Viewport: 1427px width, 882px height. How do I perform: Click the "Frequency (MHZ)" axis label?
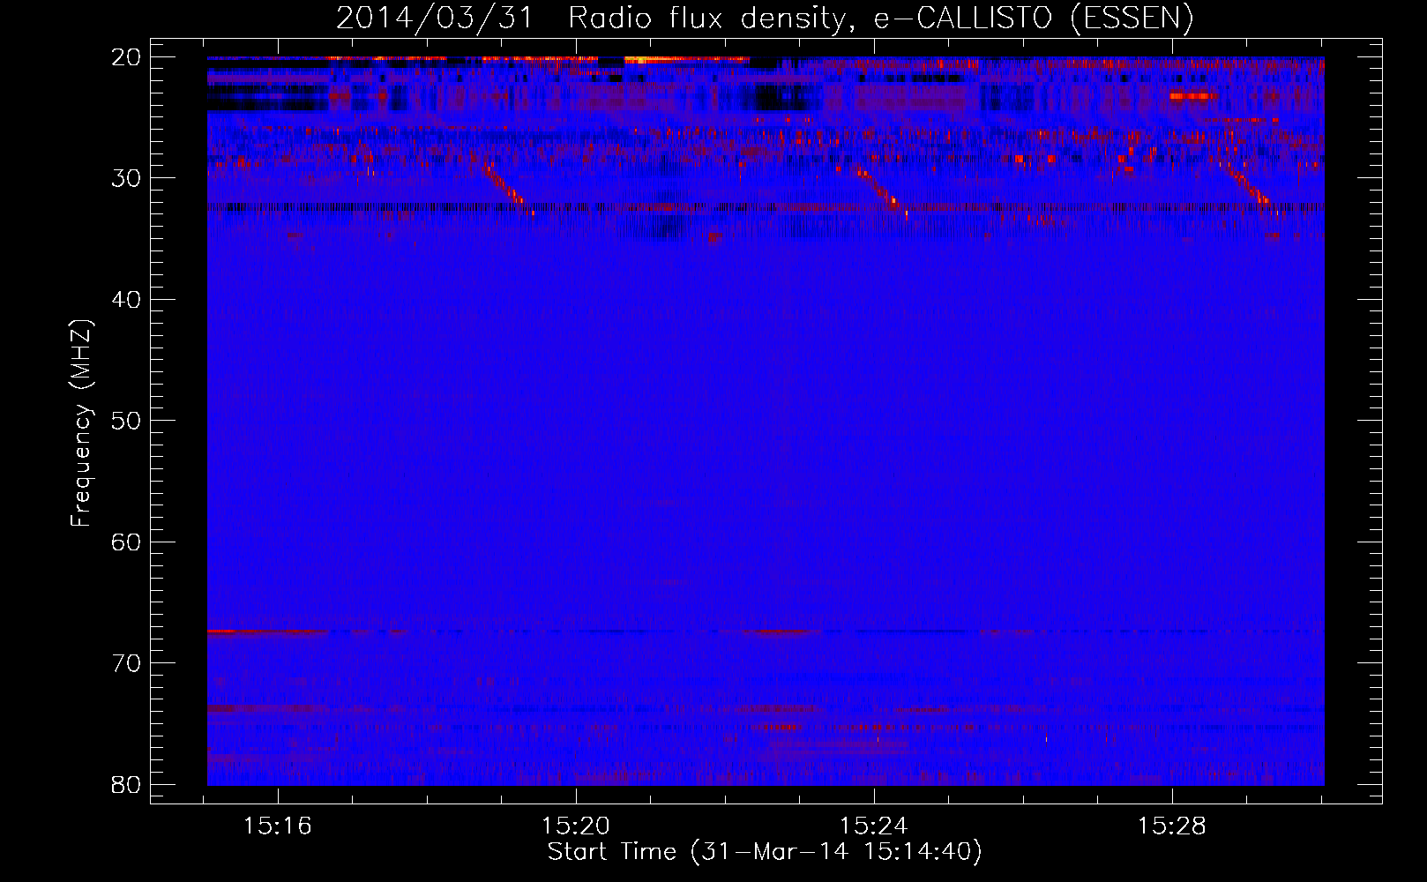coord(81,423)
